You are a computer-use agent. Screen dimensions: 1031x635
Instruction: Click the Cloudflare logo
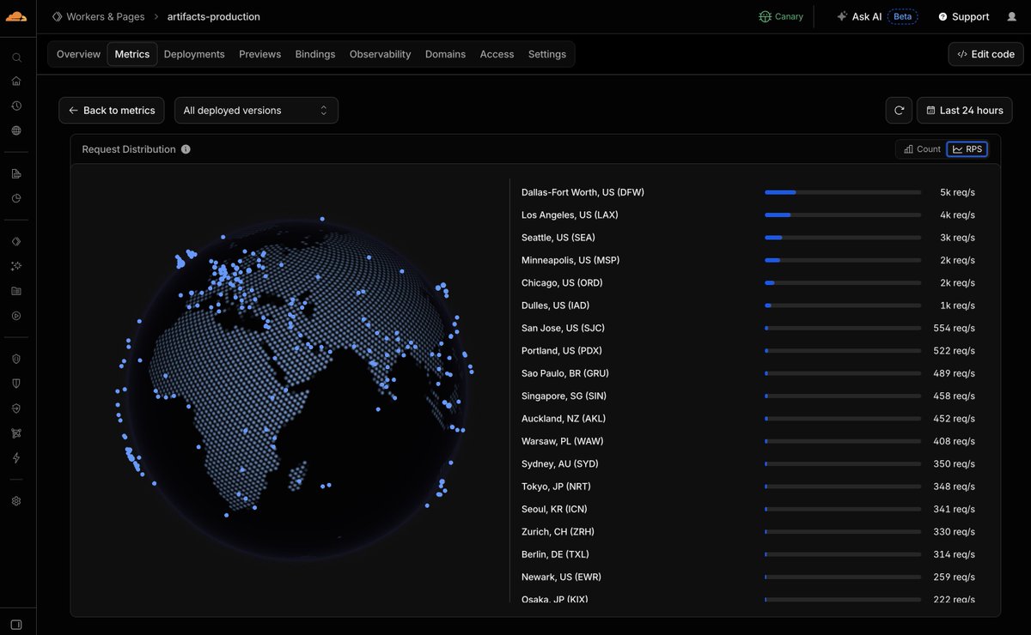click(16, 16)
